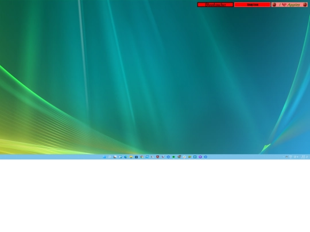Launch Google Chrome from taskbar

coord(142,157)
